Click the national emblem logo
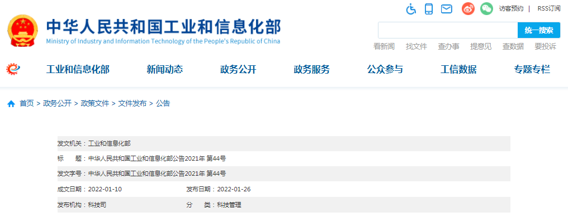Screen dimensions: 568x217 coord(22,31)
